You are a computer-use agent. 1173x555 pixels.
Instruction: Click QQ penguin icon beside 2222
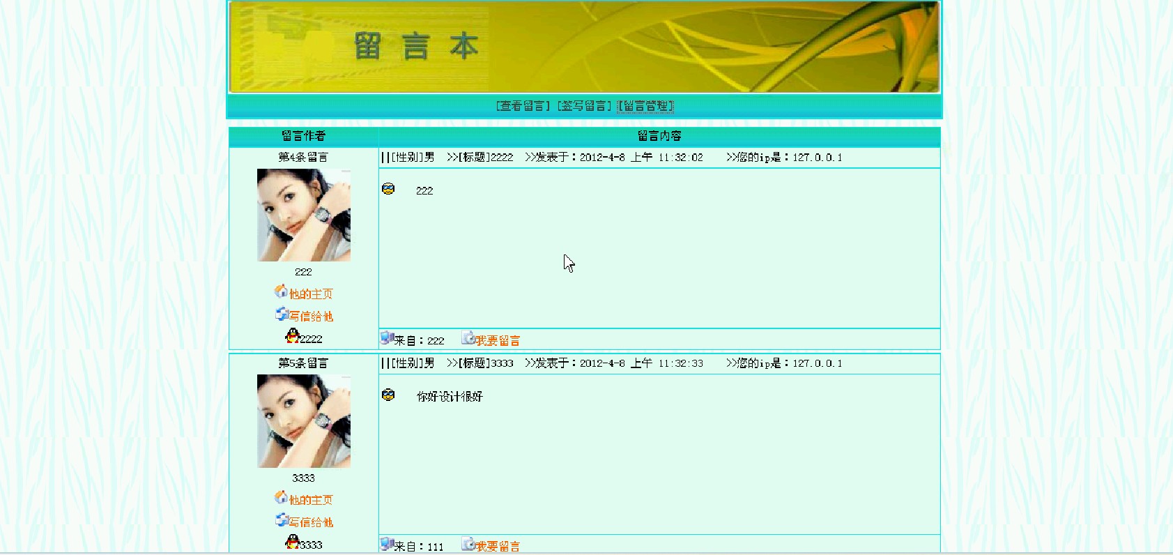click(x=293, y=336)
